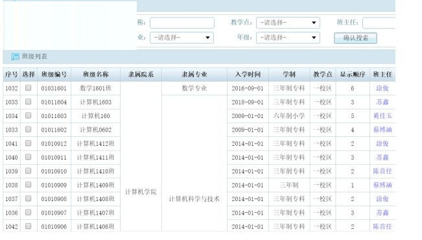Click the 三年制 cell in row 1038
This screenshot has width=422, height=240.
(x=289, y=185)
